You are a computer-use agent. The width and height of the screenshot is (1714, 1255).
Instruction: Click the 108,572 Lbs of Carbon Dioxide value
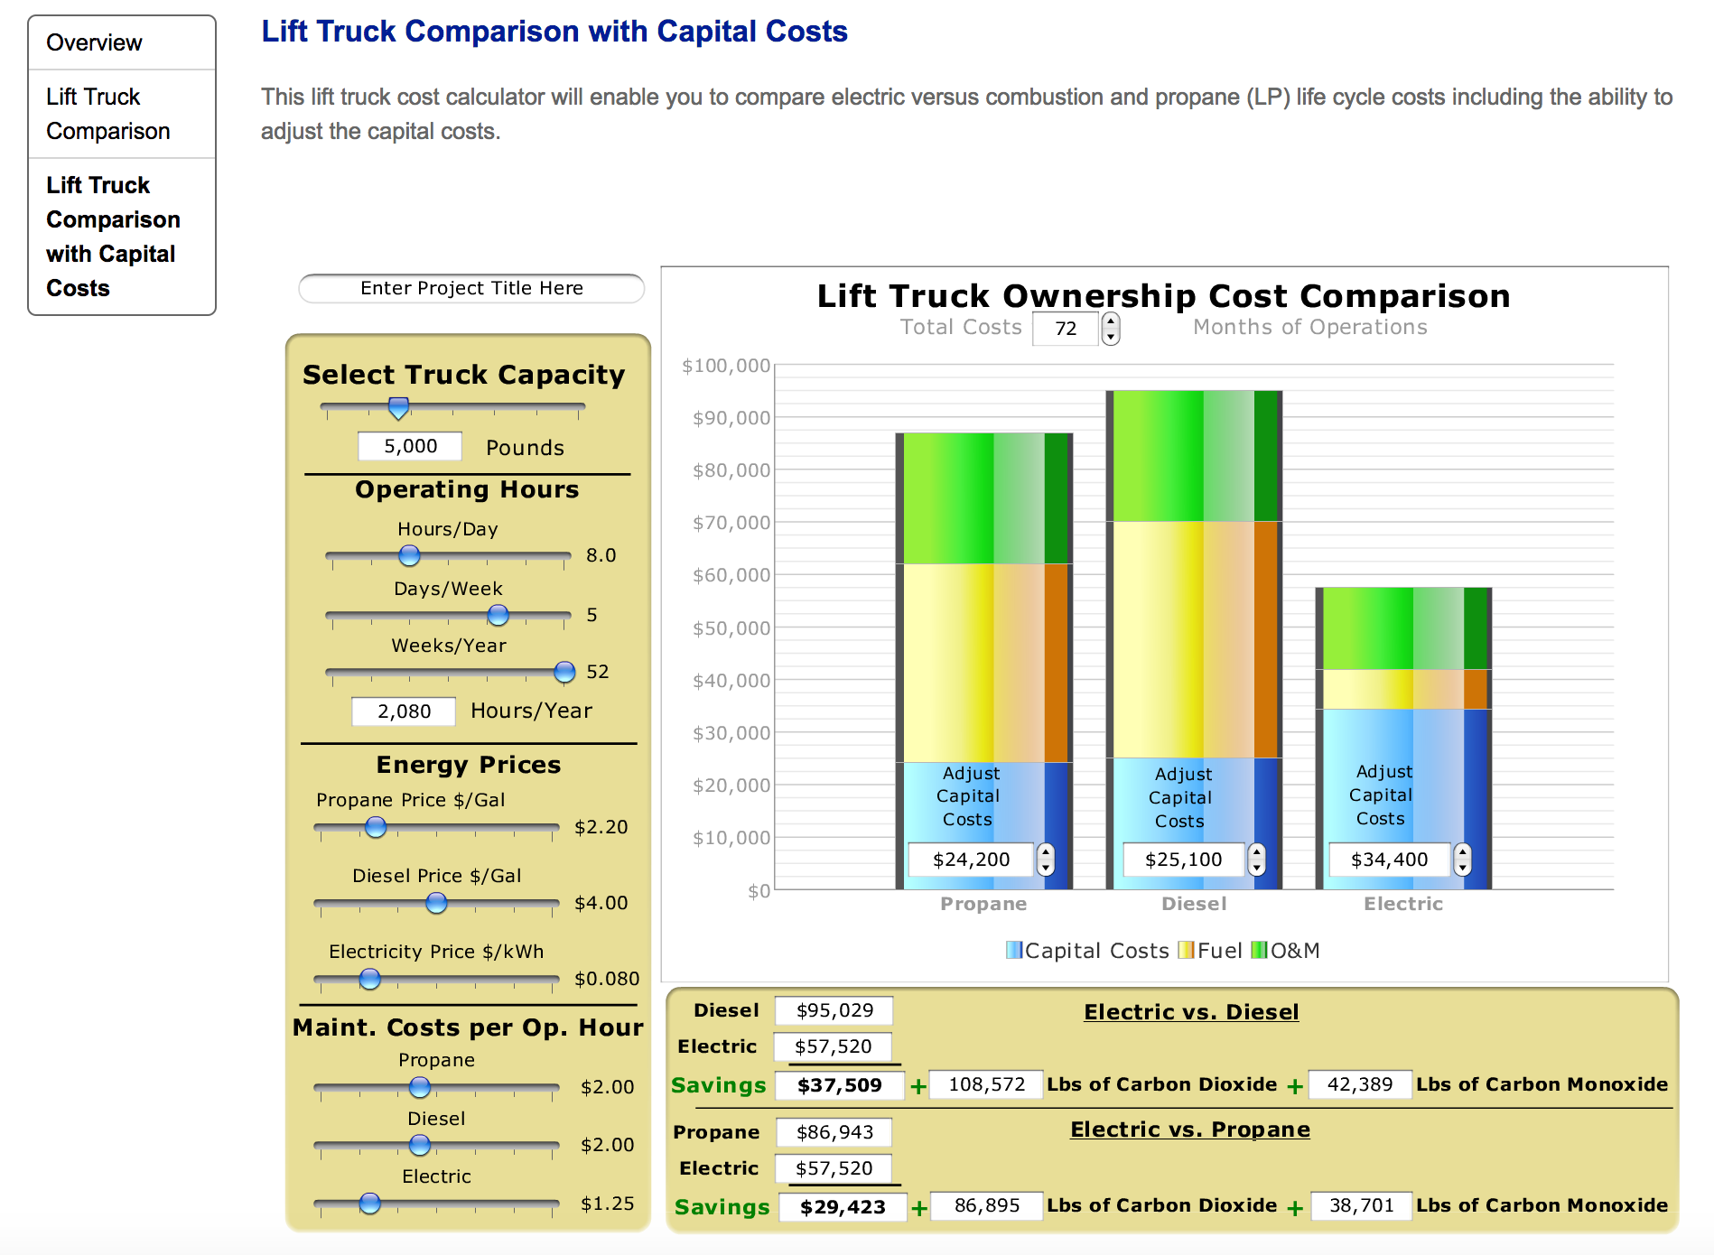coord(986,1084)
